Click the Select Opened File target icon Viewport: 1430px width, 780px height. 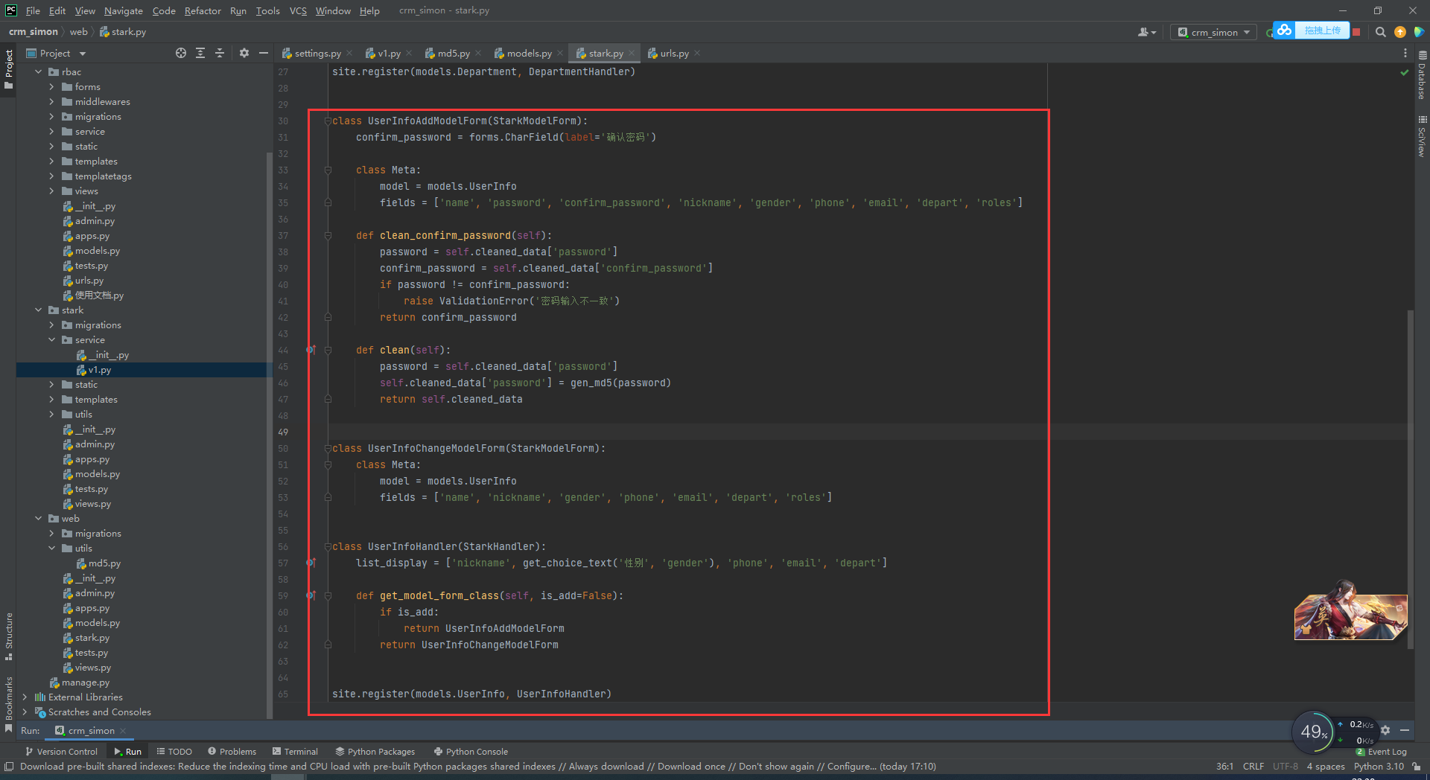pos(181,53)
